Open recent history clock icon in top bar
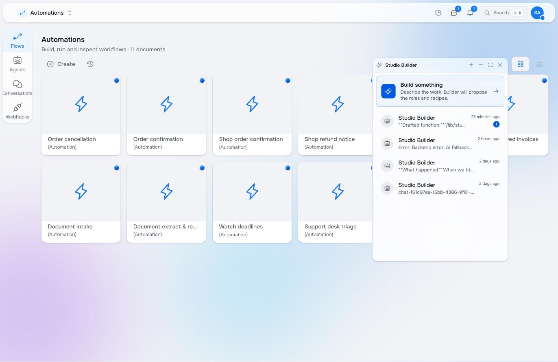The image size is (558, 362). click(x=438, y=13)
